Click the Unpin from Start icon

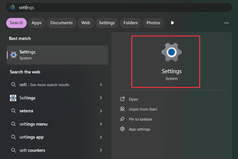click(122, 109)
